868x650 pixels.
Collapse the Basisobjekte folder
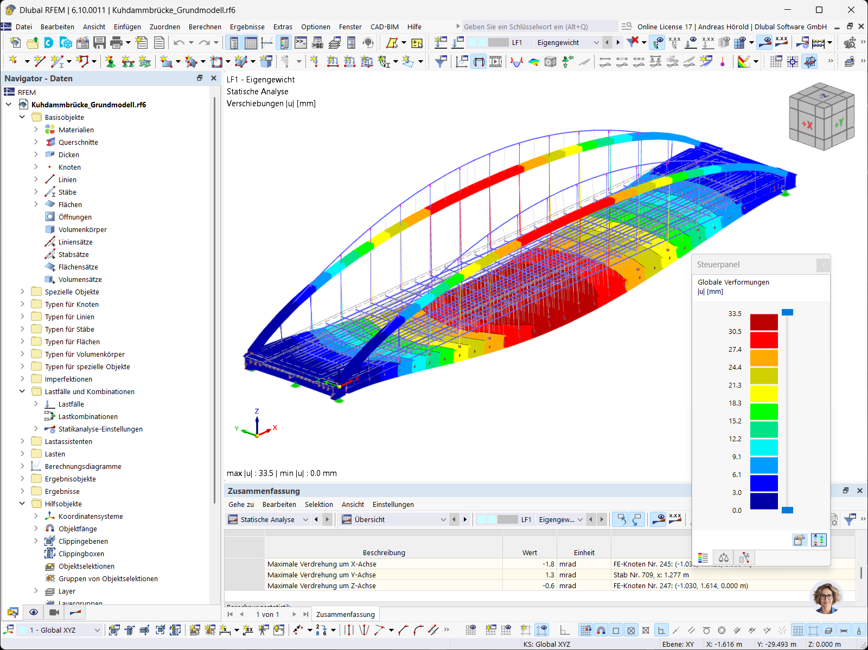22,117
